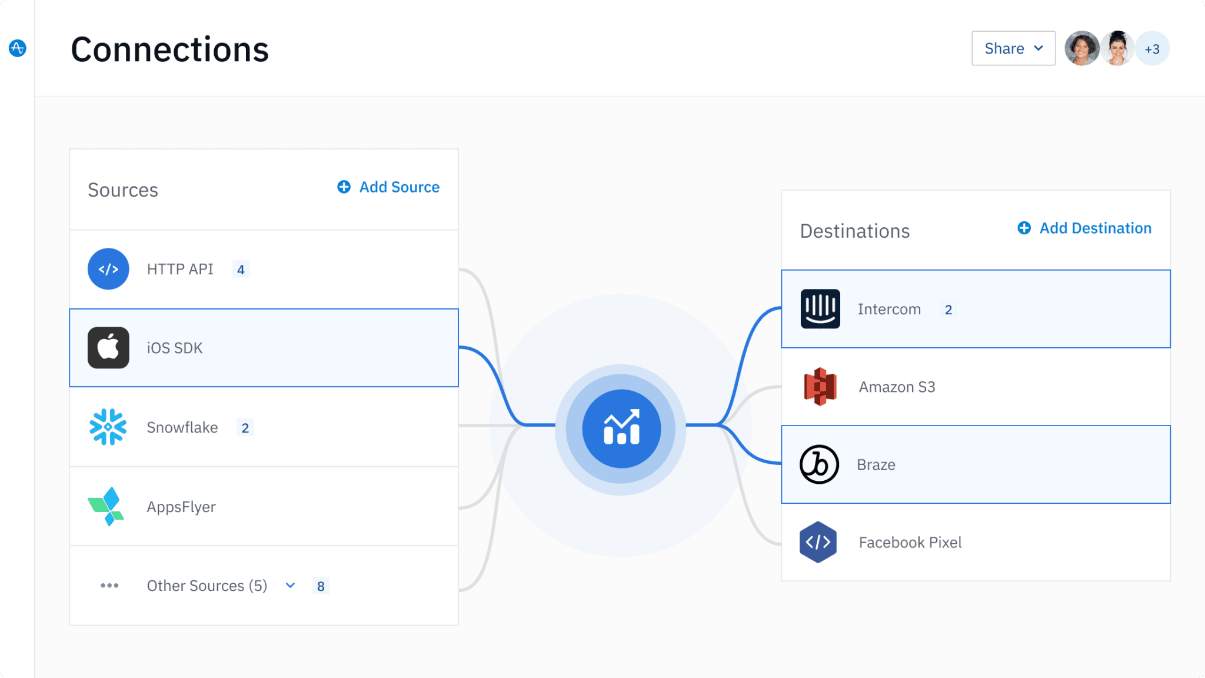Viewport: 1205px width, 678px height.
Task: Click the central analytics chart icon
Action: coord(622,428)
